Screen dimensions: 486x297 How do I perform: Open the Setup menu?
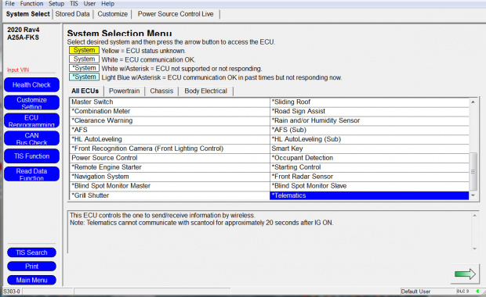56,4
